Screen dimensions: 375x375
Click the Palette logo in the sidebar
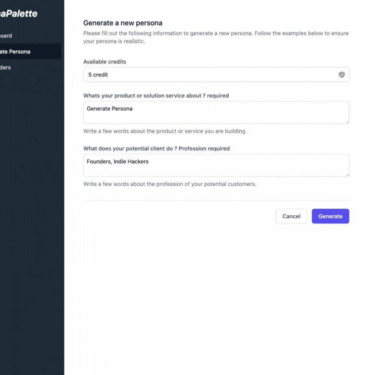pyautogui.click(x=19, y=13)
